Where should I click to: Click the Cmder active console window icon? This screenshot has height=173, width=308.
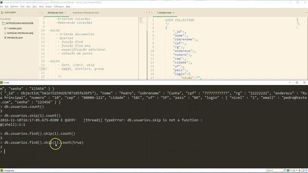294,171
